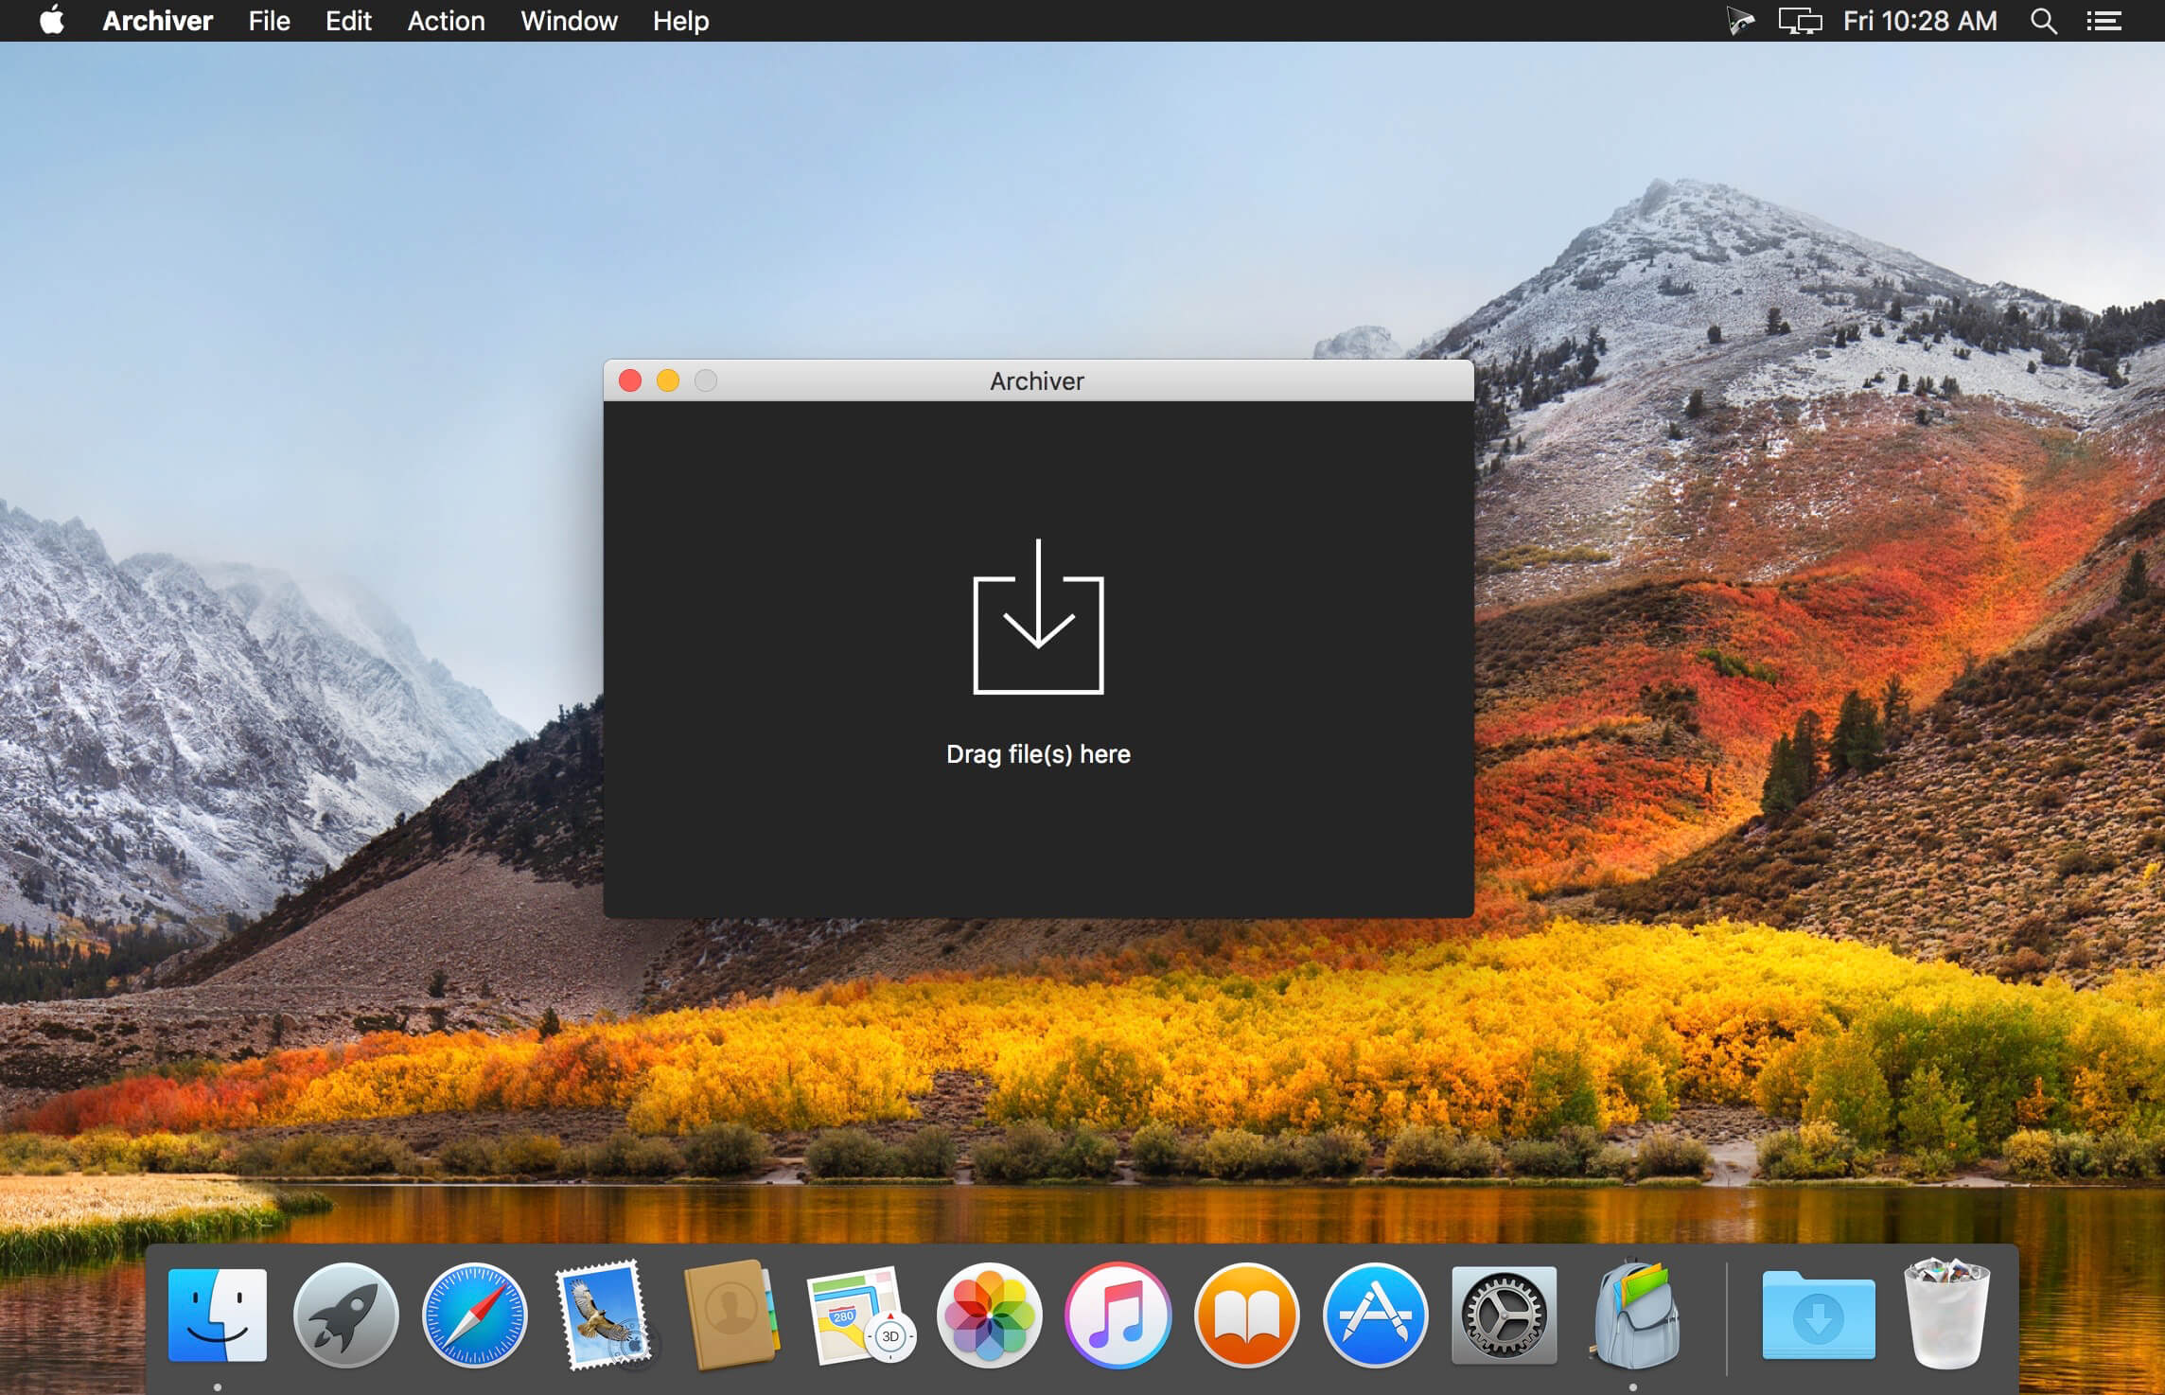
Task: Click the 'Drag file(s) here' text
Action: point(1038,754)
